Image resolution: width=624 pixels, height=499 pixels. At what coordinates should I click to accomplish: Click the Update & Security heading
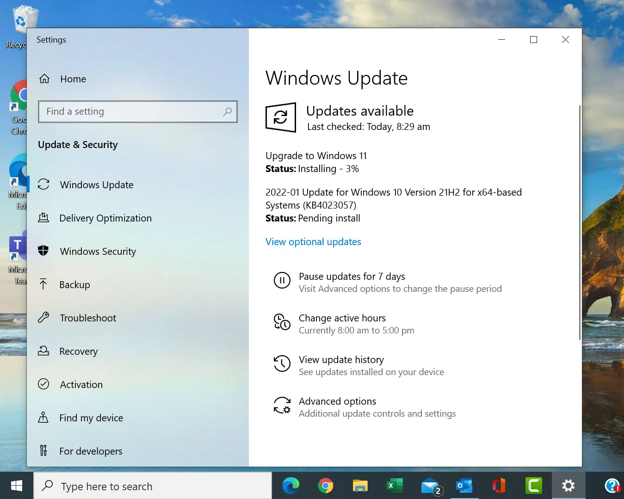pyautogui.click(x=78, y=145)
